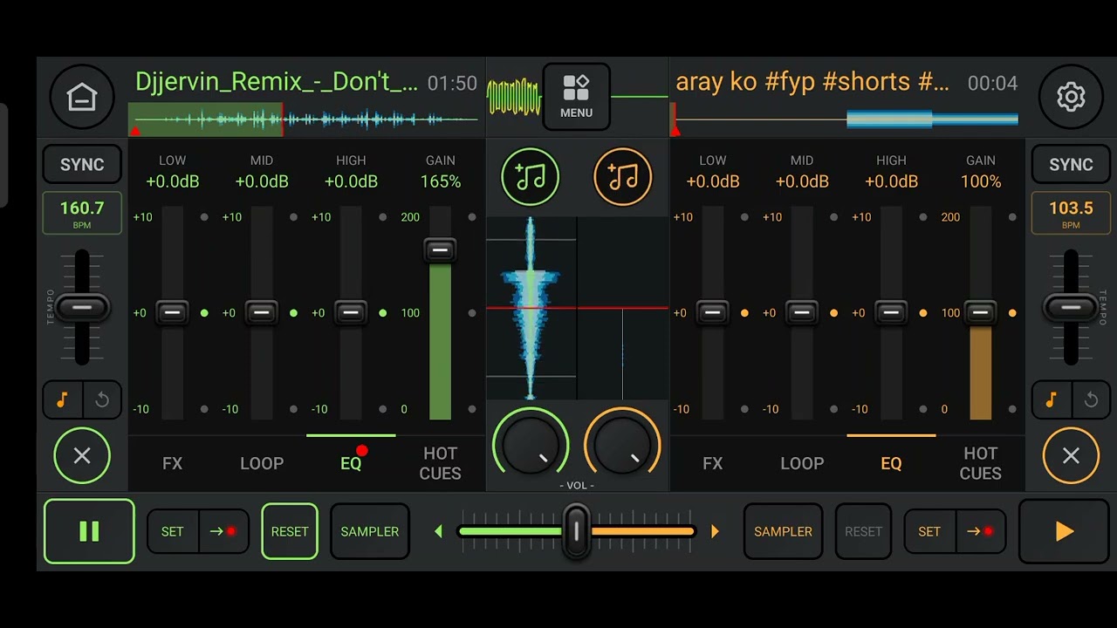The image size is (1117, 628).
Task: Click the left deck tempo slider handle
Action: [x=82, y=308]
